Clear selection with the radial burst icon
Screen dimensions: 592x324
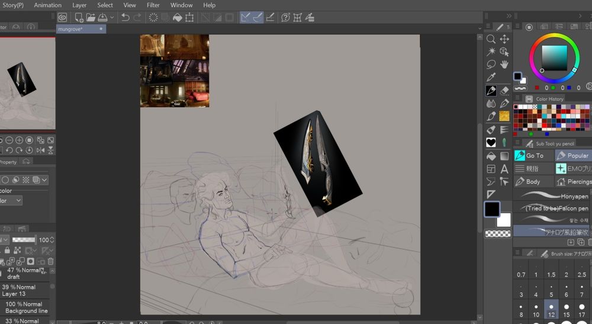point(153,17)
